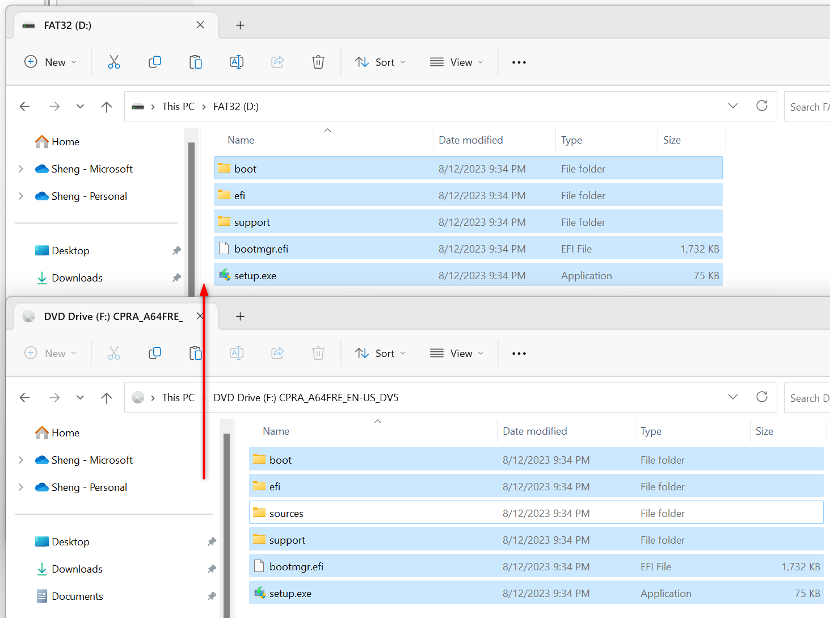Viewport: 830px width, 618px height.
Task: Click Delete trash icon in FAT32 window
Action: tap(318, 62)
